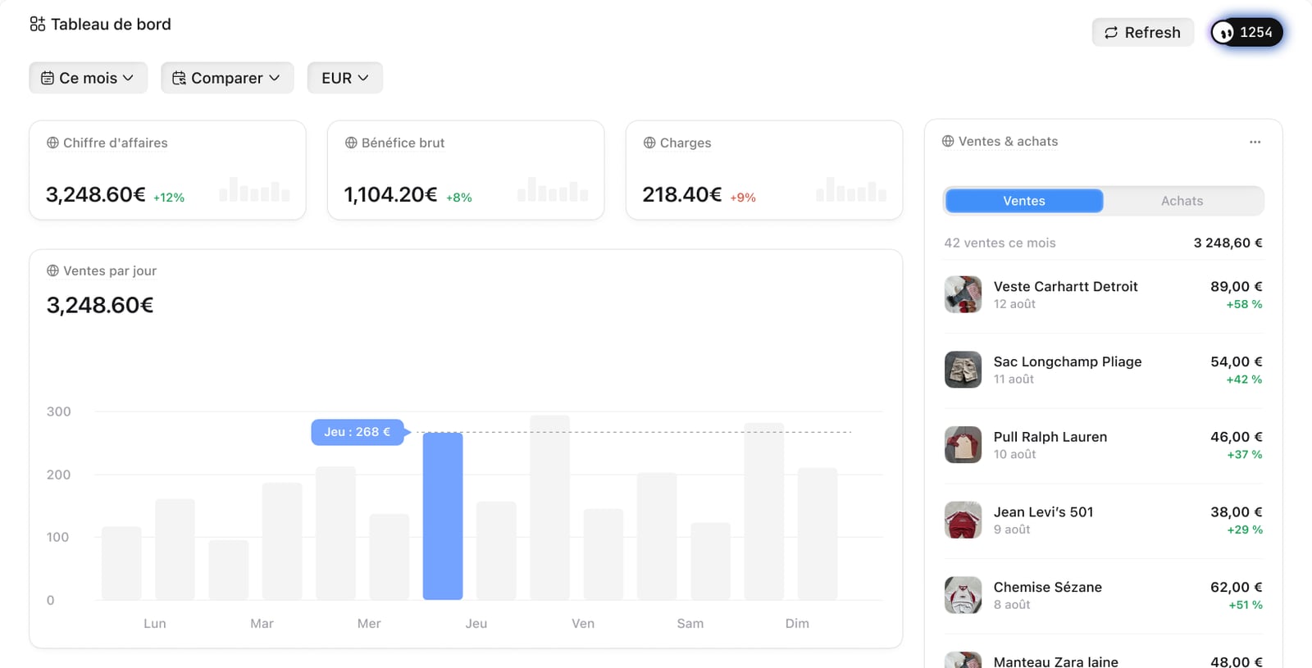The width and height of the screenshot is (1312, 668).
Task: Click the Chemise Sézane thumbnail
Action: tap(963, 596)
